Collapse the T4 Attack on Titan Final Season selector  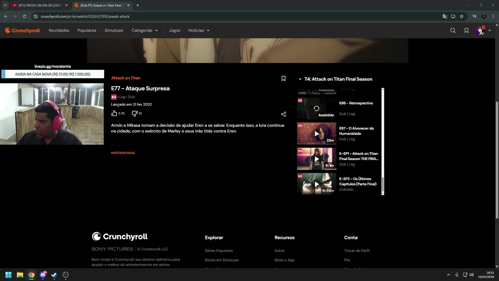click(336, 79)
